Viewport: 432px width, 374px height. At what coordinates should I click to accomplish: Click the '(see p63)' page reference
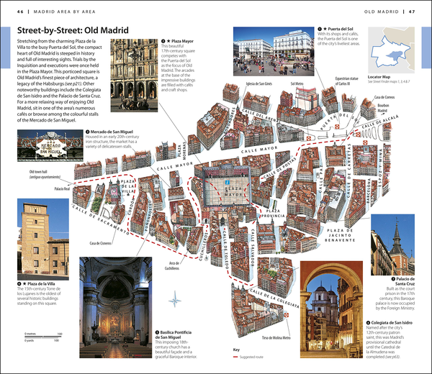point(392,357)
